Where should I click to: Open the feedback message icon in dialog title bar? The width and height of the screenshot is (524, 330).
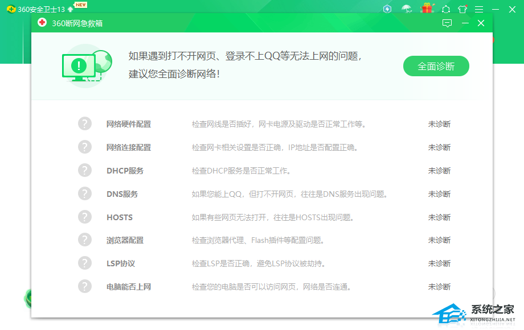click(x=447, y=23)
